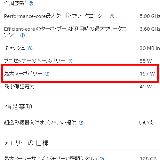Click help icon for Performance-core最大ターボ・フリークエンシー

pos(112,16)
